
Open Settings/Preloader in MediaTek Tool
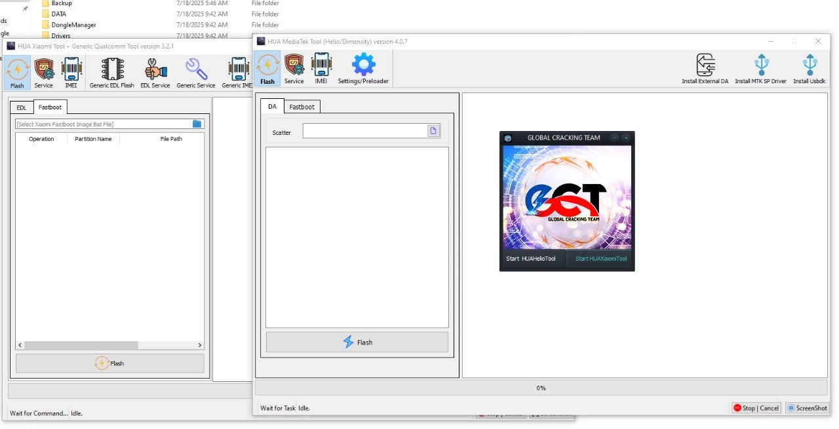coord(364,69)
